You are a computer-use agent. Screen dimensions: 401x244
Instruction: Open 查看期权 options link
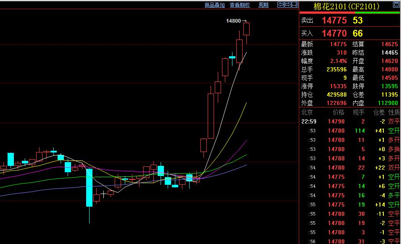coord(240,5)
